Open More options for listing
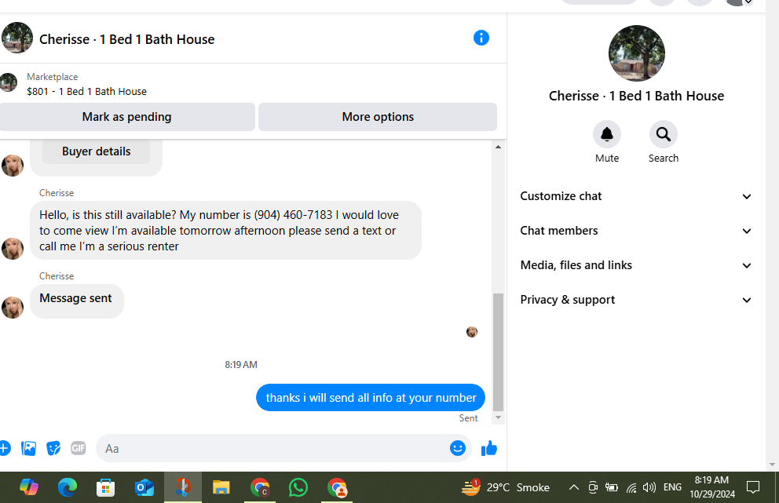Image resolution: width=779 pixels, height=503 pixels. coord(378,117)
